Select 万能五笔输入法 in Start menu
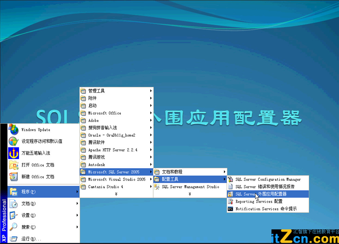The image size is (339, 244). click(x=43, y=153)
